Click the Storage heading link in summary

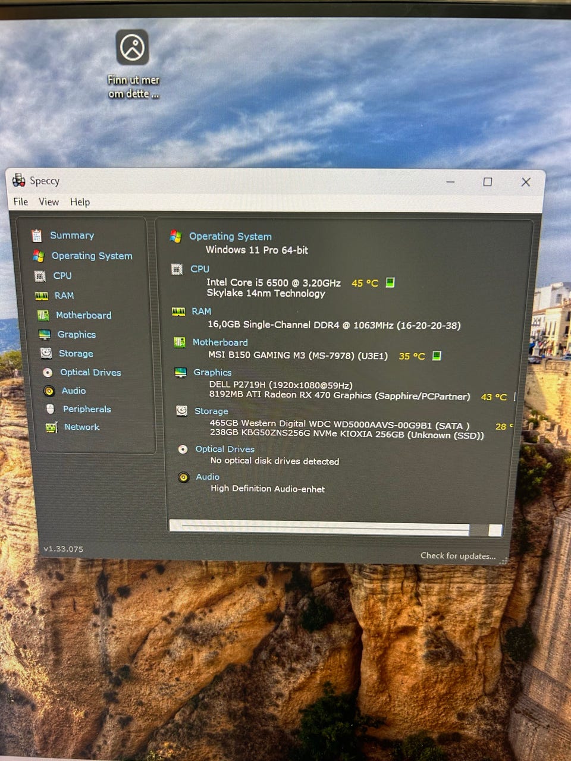211,411
